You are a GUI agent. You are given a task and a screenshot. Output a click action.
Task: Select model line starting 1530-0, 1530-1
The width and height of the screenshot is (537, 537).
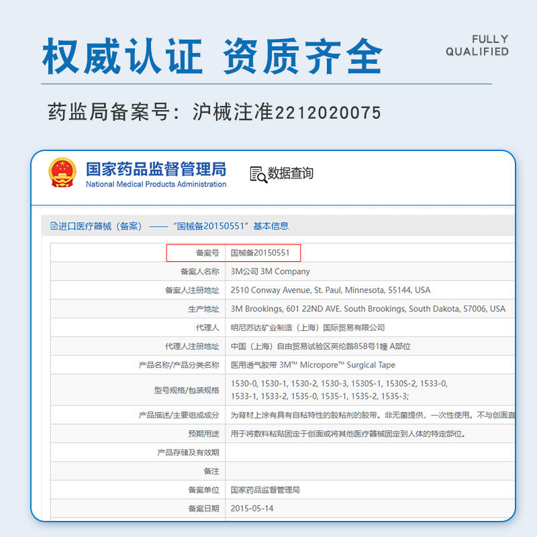coord(339,383)
